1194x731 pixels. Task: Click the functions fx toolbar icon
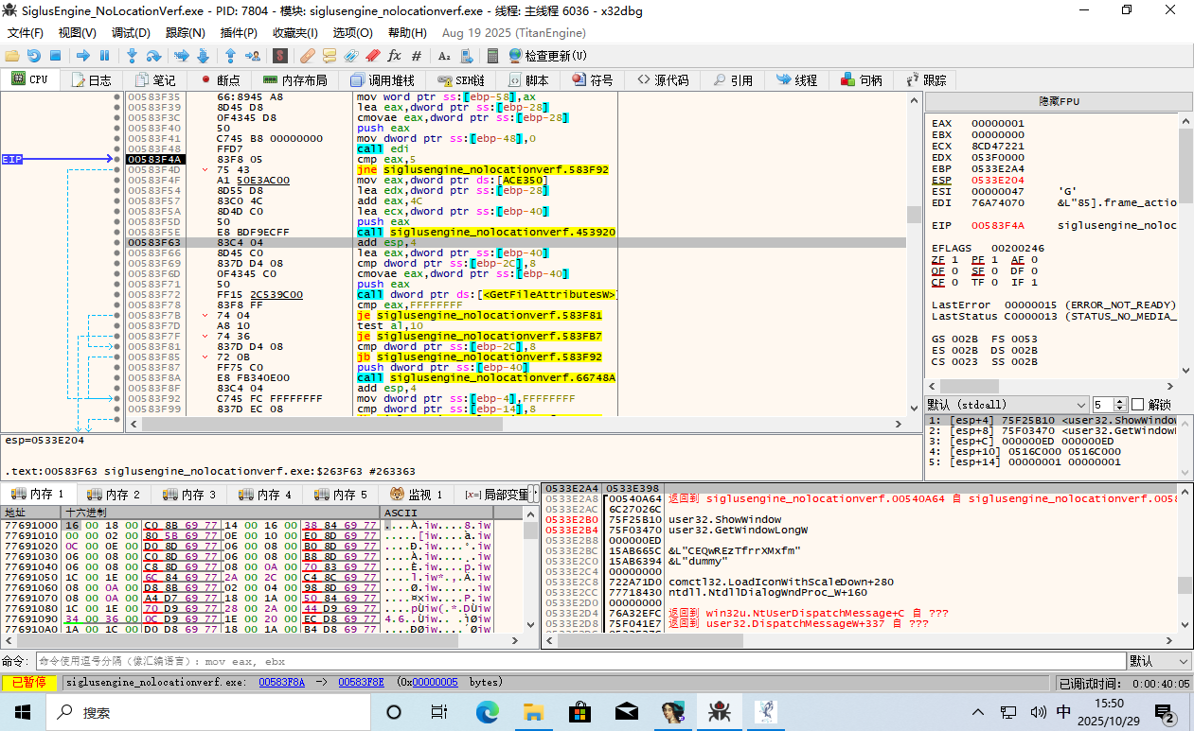click(395, 56)
